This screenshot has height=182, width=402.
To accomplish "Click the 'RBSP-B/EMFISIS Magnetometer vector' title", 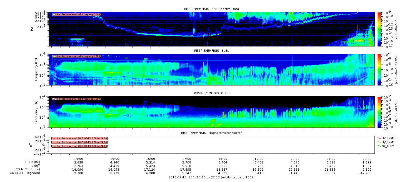I will click(211, 133).
